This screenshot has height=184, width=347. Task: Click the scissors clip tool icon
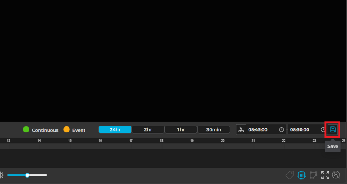pos(241,129)
